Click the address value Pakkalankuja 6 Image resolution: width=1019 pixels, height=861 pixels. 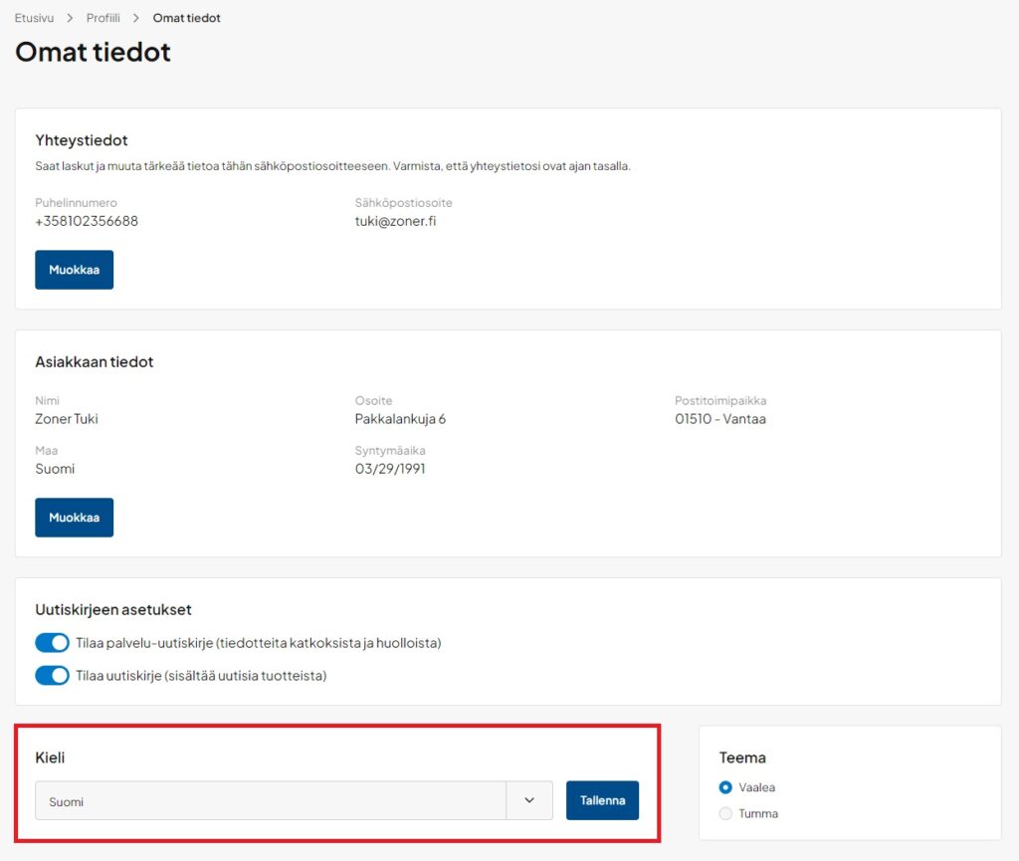click(x=400, y=419)
